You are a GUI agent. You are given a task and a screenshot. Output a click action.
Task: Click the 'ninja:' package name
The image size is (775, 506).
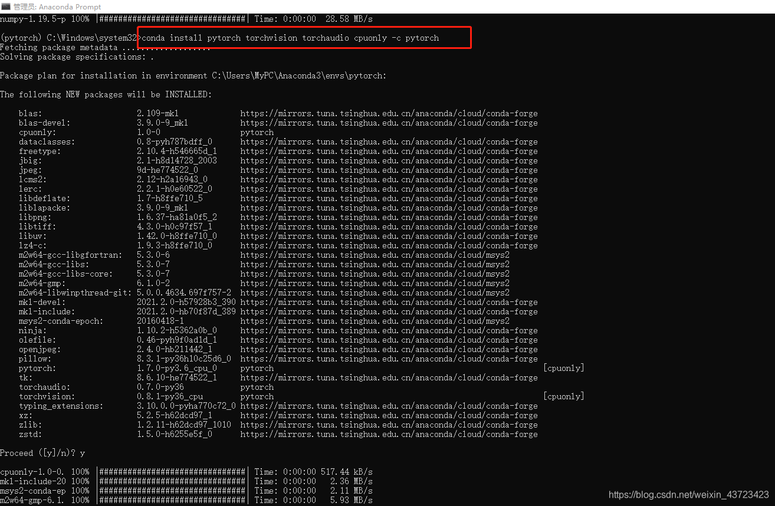coord(33,330)
